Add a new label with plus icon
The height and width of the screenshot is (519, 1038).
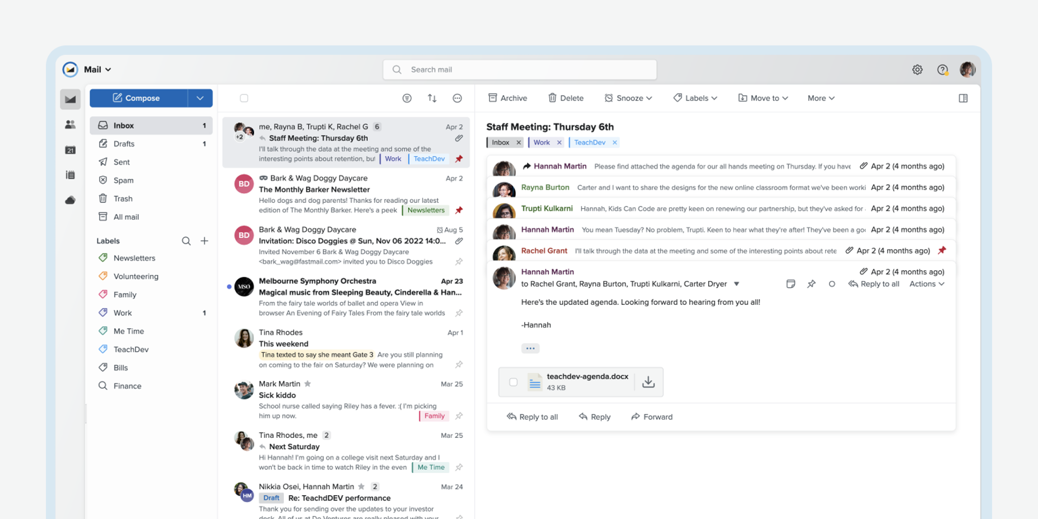[204, 241]
